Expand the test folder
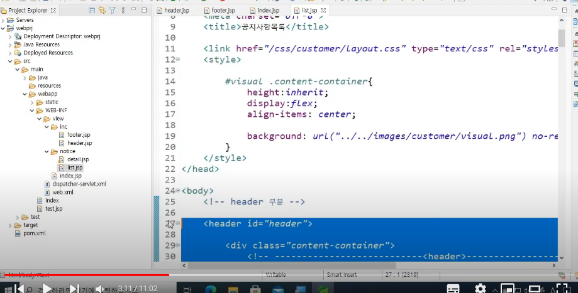Viewport: 578px width, 293px height. pyautogui.click(x=18, y=217)
